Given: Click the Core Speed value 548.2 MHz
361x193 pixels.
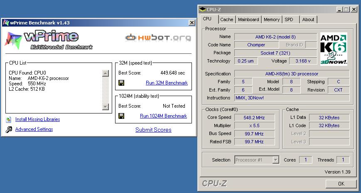Looking at the screenshot, I should point(254,118).
